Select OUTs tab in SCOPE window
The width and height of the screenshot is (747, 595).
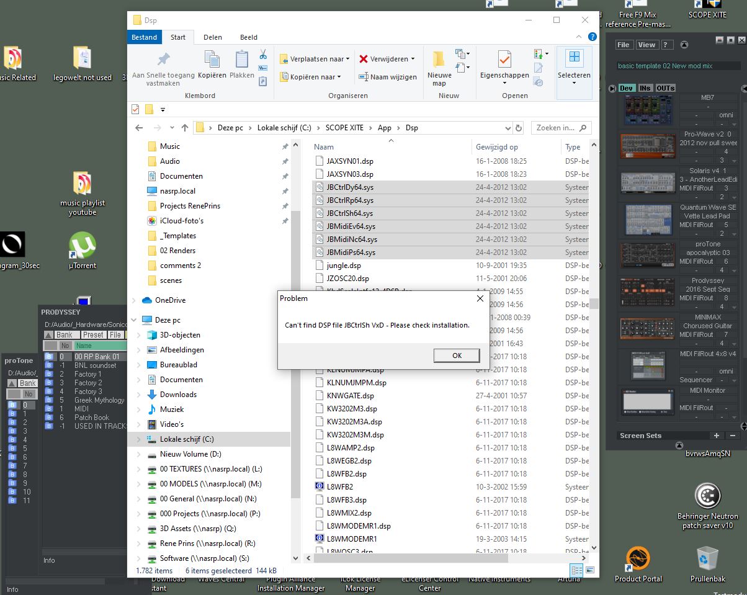(x=665, y=88)
